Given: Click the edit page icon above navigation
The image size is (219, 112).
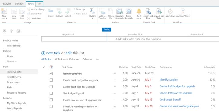Looking at the screenshot, I should (18, 31).
